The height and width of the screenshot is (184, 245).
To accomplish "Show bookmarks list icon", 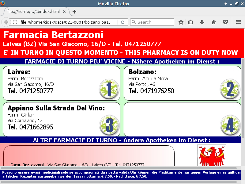I will [190, 22].
